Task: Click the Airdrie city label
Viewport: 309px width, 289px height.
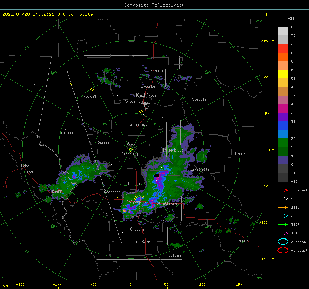Action: coord(135,184)
